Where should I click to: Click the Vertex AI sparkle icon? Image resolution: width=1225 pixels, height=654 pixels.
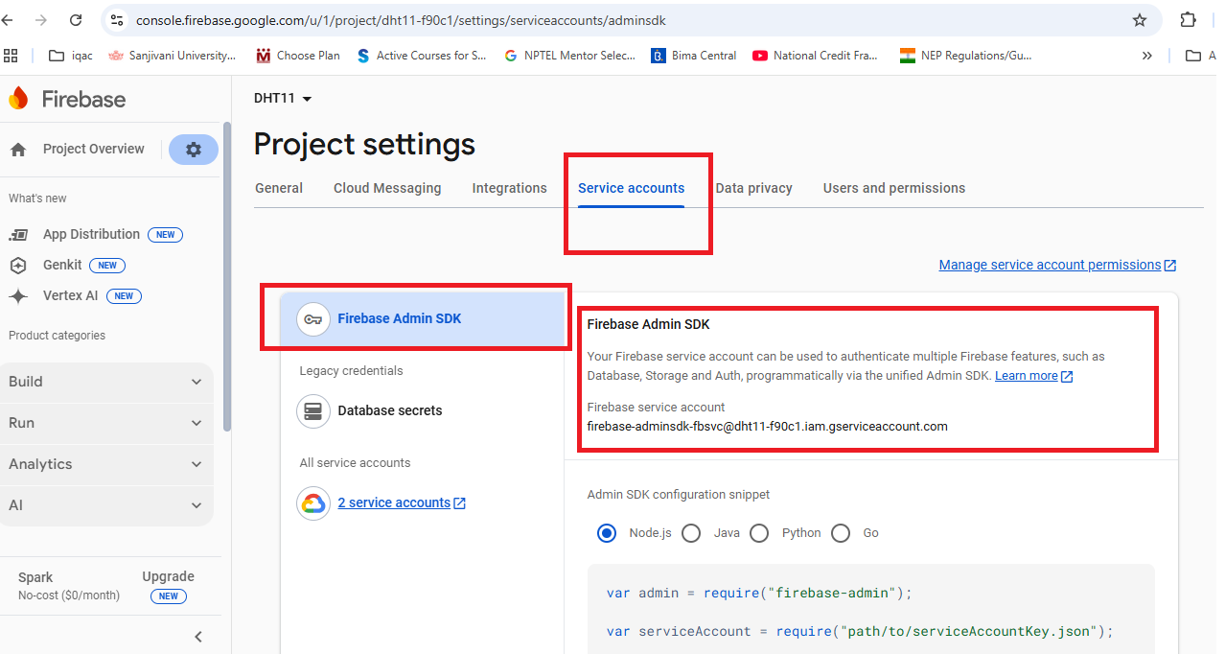click(x=18, y=296)
